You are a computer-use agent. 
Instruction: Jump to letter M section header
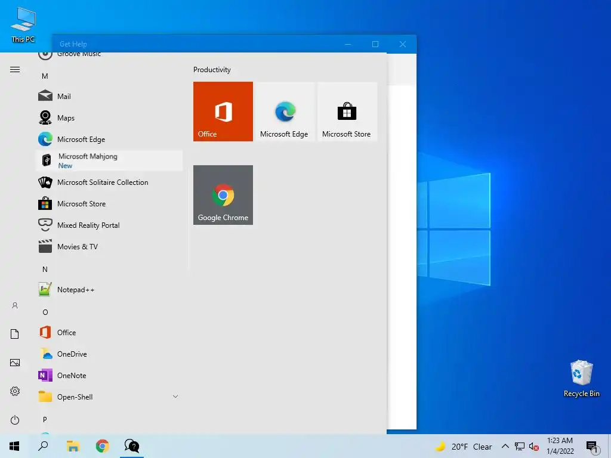tap(45, 76)
